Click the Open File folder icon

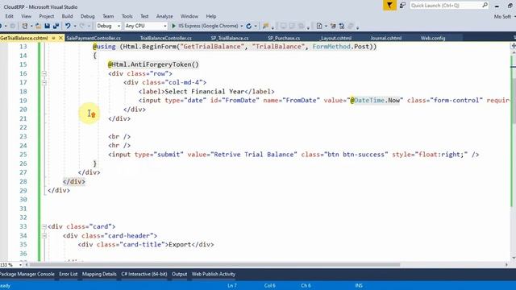click(x=38, y=26)
